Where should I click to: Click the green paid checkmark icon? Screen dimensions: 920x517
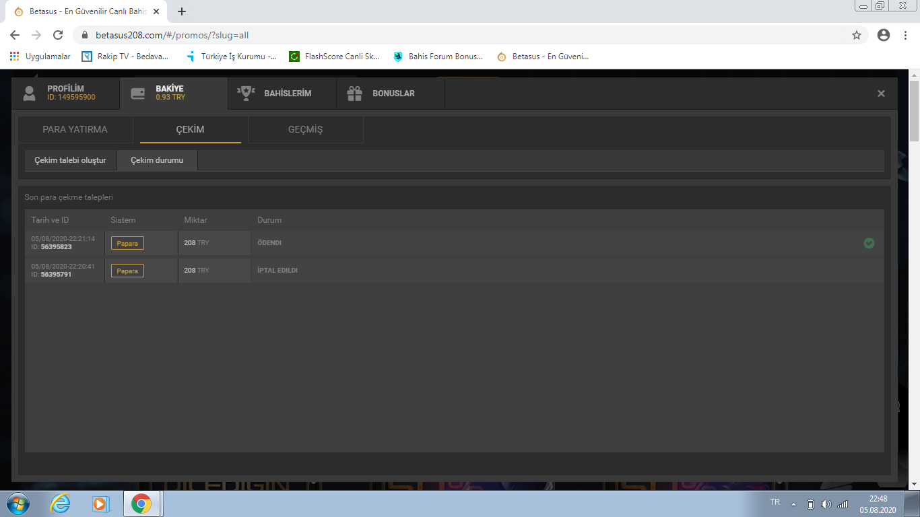[869, 243]
